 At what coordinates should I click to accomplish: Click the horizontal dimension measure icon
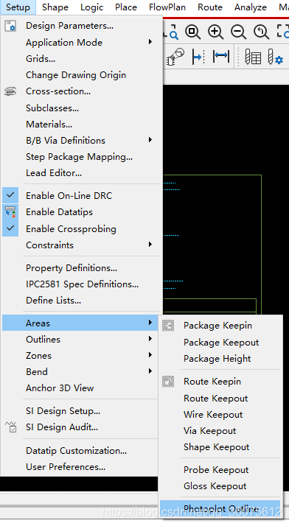coord(221,56)
